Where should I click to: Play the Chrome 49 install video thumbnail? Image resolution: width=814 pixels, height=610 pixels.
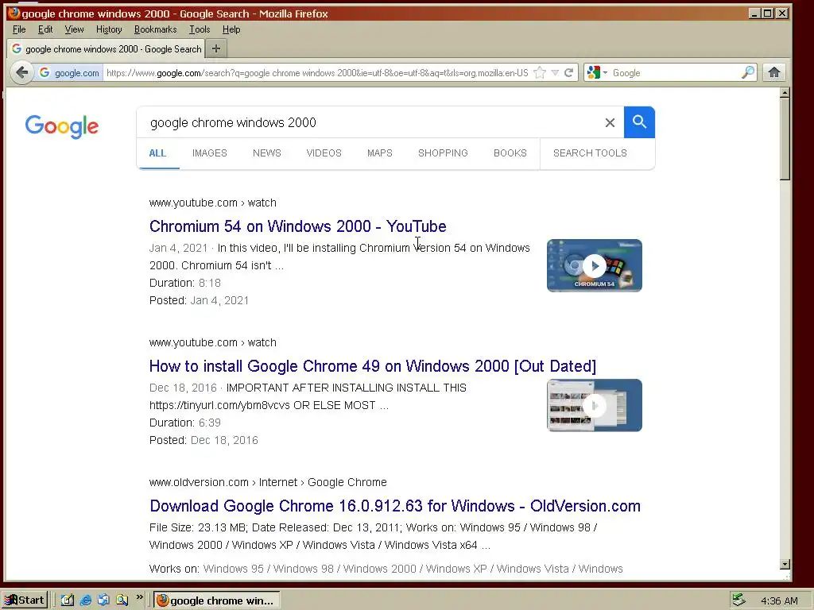595,405
